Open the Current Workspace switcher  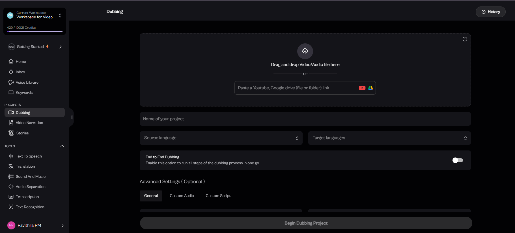pyautogui.click(x=35, y=15)
